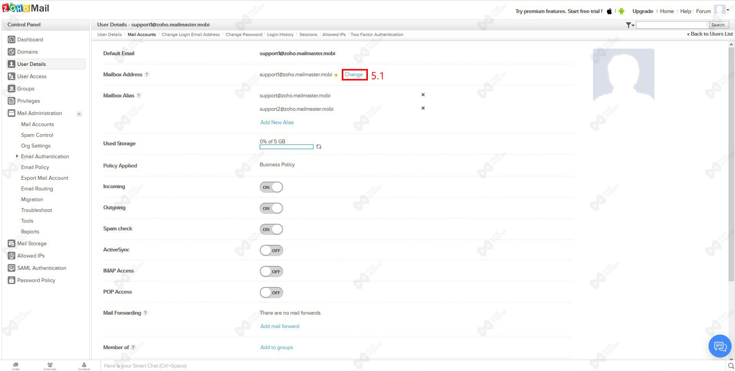Open the Change Login Email Address tab
Viewport: 735px width, 371px height.
pyautogui.click(x=191, y=34)
